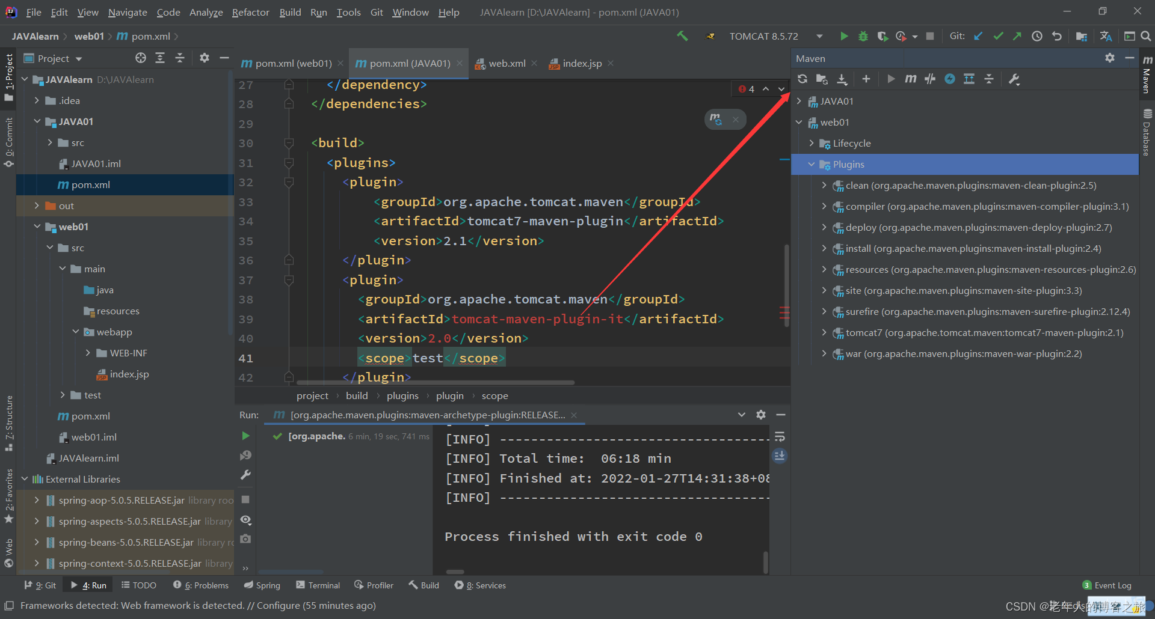Screen dimensions: 1155x619
Task: Toggle scroll to end in the Run console
Action: tap(780, 456)
